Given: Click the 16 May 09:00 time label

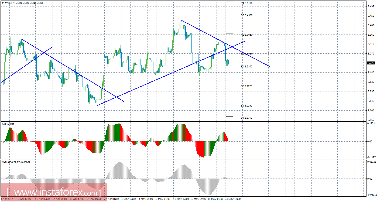Looking at the screenshot, I should tap(198, 199).
